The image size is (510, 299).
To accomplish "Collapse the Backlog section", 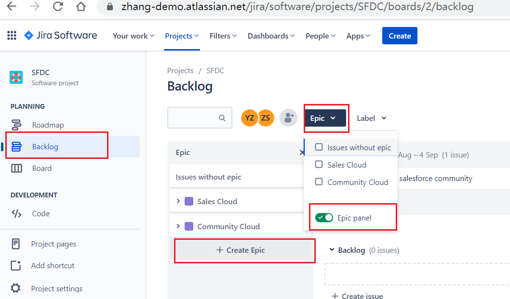I will pyautogui.click(x=332, y=249).
